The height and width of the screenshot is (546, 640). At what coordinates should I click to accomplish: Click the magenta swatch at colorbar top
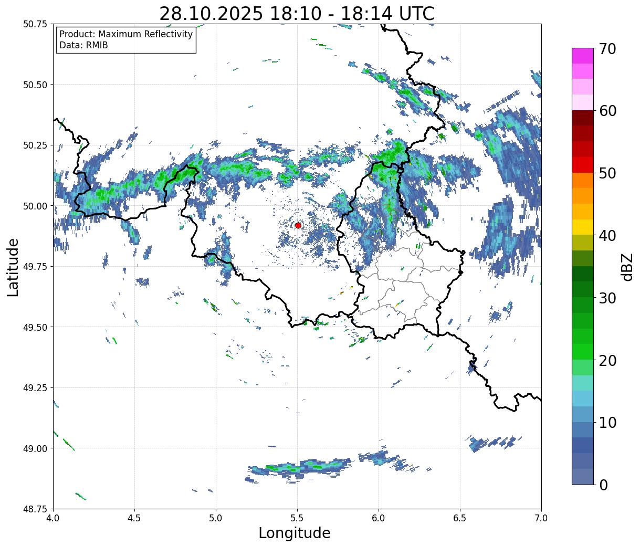click(x=582, y=55)
